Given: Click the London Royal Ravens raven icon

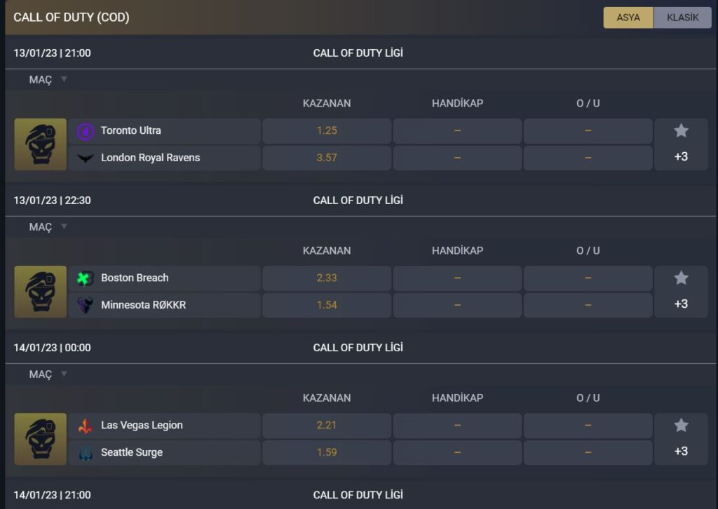Looking at the screenshot, I should (84, 157).
